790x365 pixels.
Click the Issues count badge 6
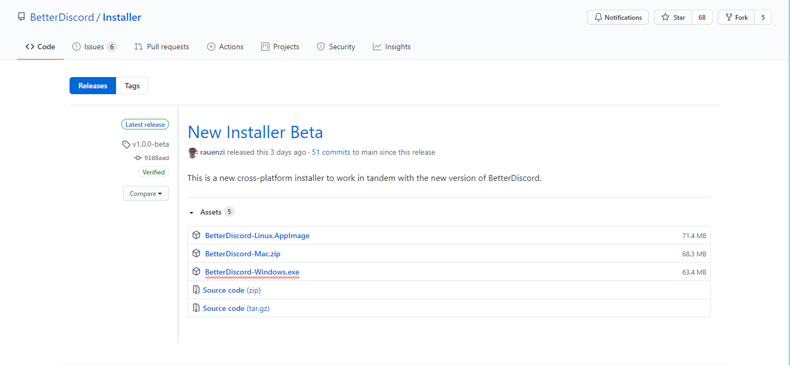pos(111,47)
